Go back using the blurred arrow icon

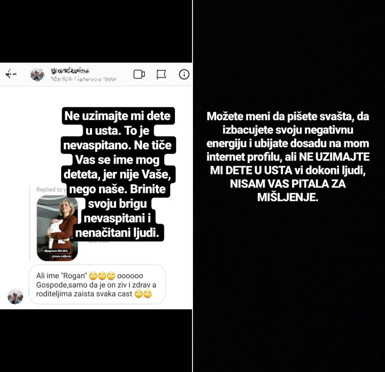(x=11, y=73)
